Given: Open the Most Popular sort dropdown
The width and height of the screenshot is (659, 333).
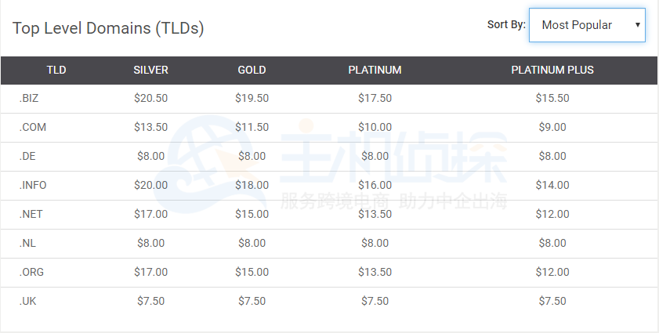Looking at the screenshot, I should (587, 25).
